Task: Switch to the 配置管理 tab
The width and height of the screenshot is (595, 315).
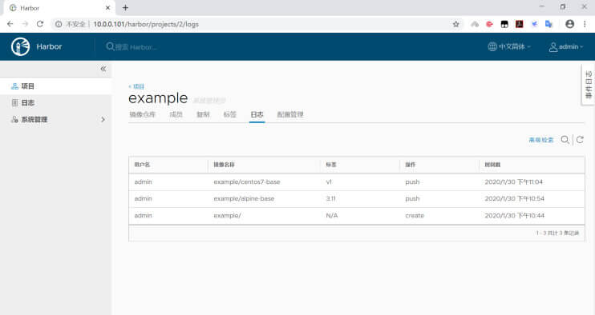Action: click(x=290, y=114)
